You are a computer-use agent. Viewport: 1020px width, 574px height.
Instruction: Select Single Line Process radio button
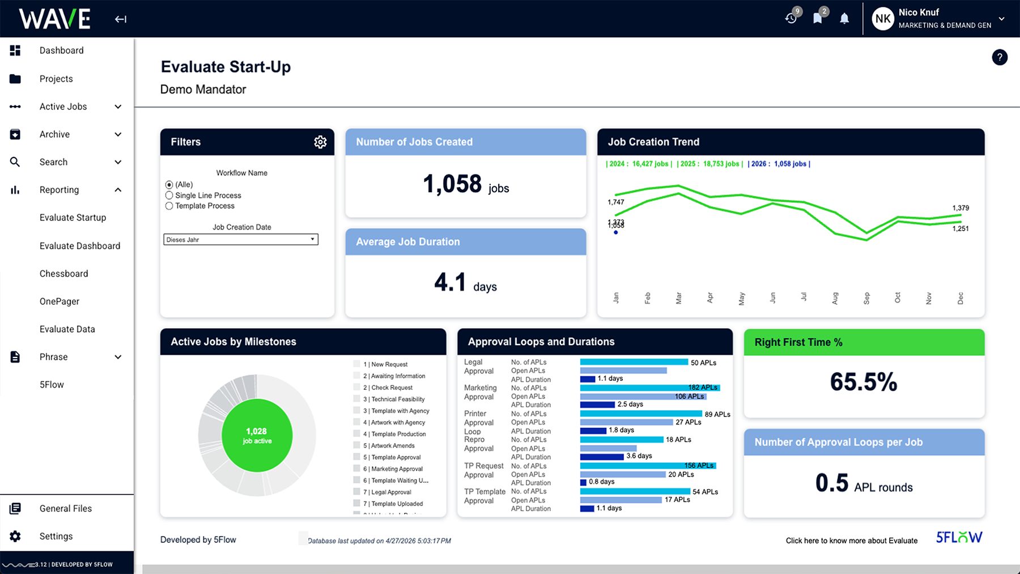(169, 195)
